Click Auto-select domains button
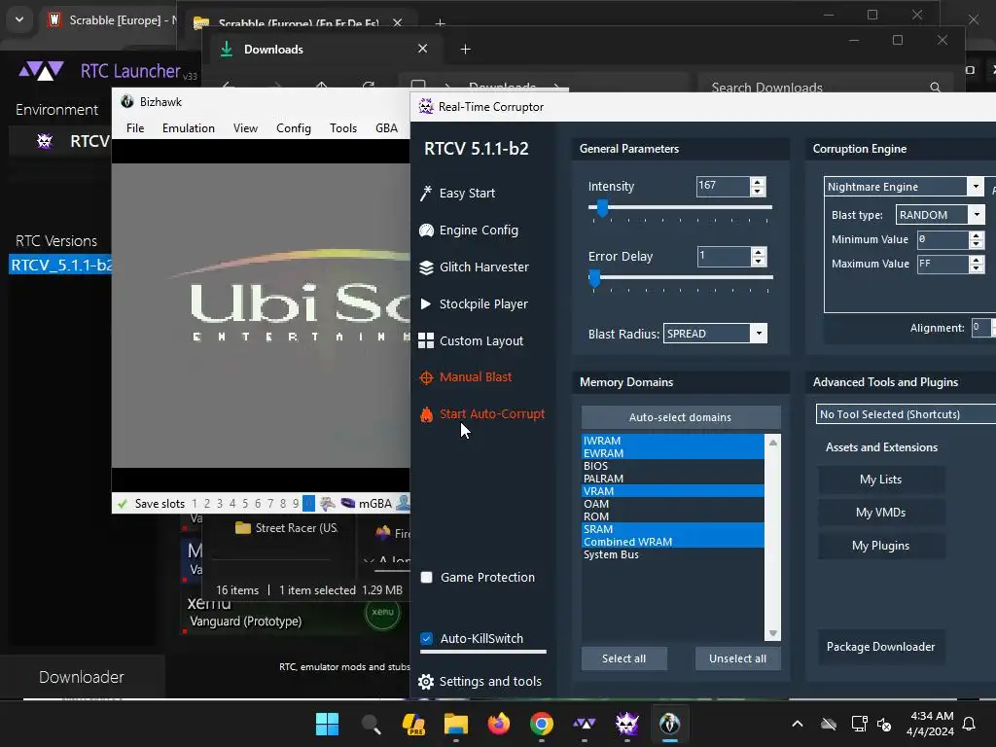996x747 pixels. point(680,417)
